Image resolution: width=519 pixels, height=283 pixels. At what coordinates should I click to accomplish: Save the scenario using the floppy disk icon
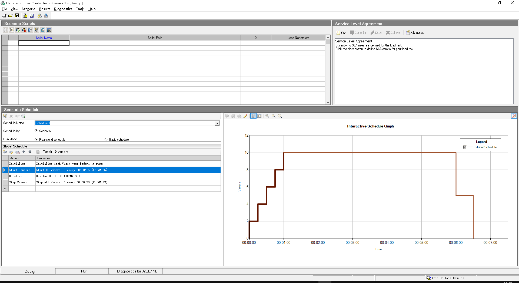tap(17, 16)
